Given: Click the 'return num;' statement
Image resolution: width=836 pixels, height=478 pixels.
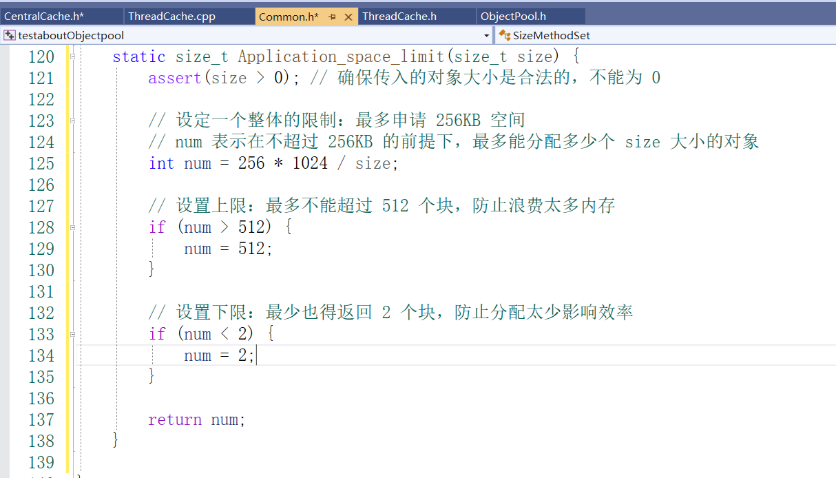Looking at the screenshot, I should pos(197,419).
